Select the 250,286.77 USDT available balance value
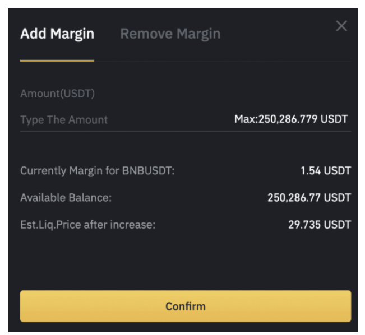365x335 pixels. (309, 198)
